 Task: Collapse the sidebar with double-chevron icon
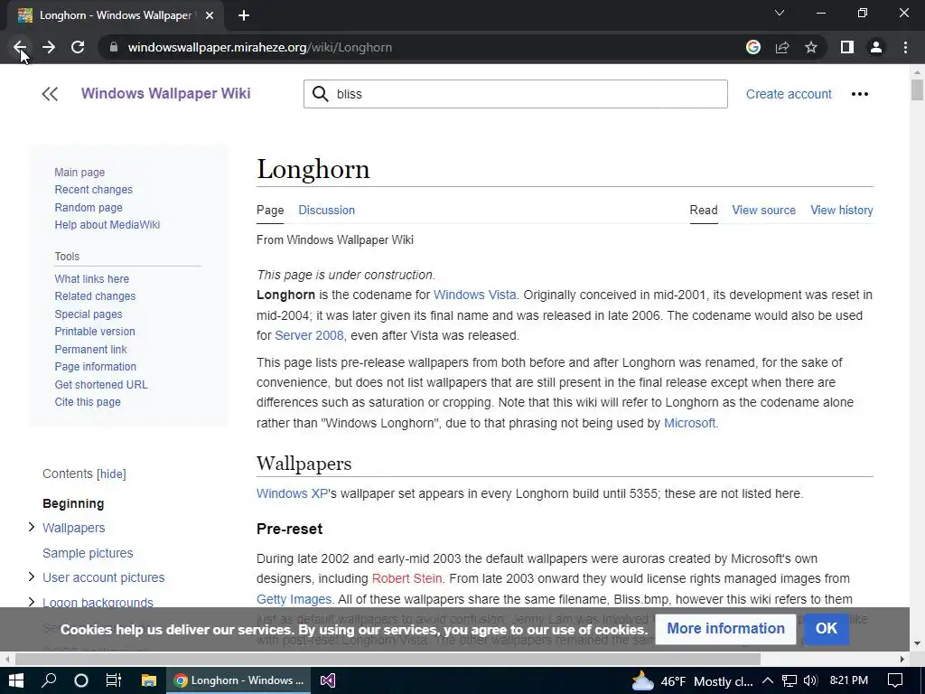[x=51, y=94]
